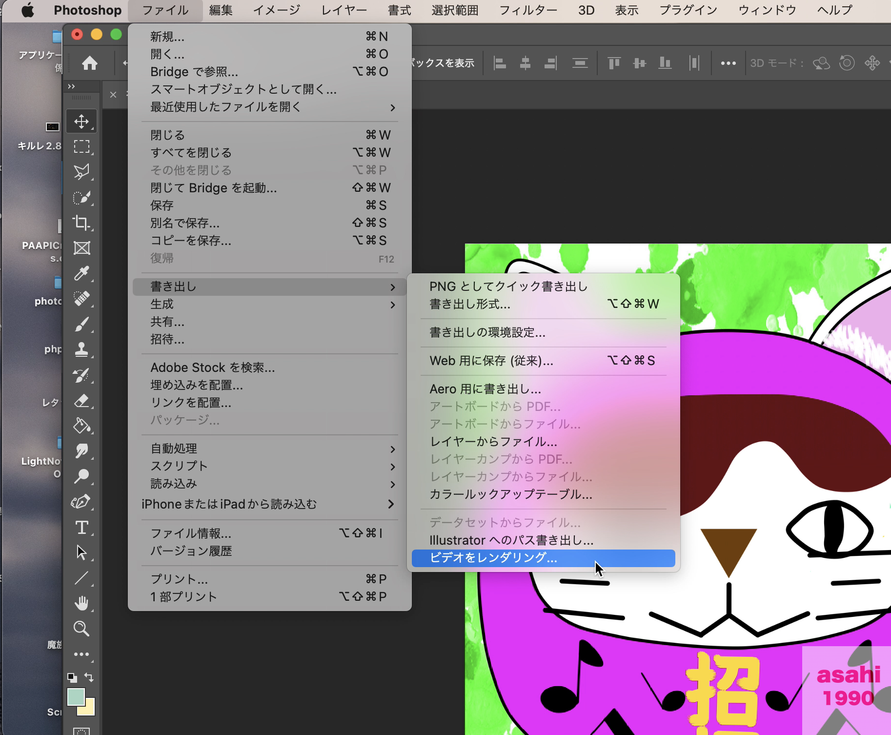Expand the 読み込み submenu
Viewport: 891px width, 735px height.
pyautogui.click(x=269, y=484)
